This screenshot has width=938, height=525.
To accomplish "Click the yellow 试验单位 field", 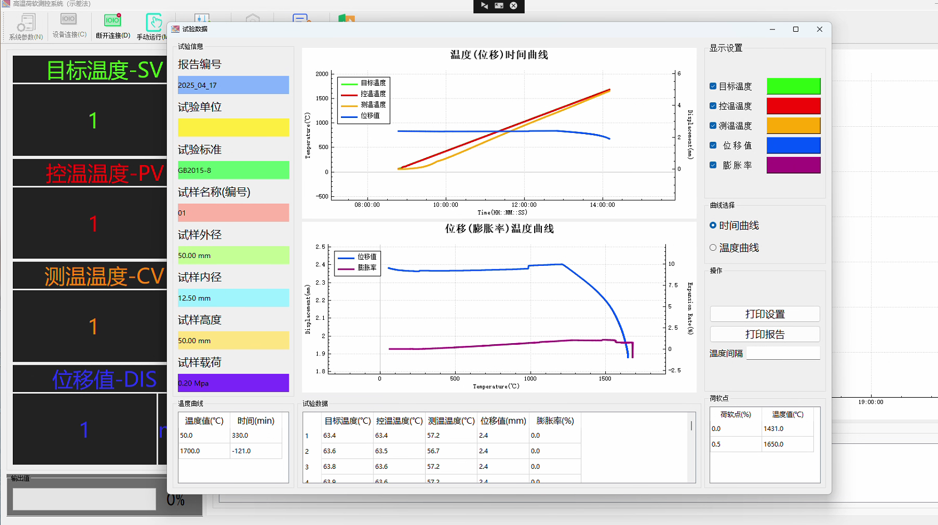I will pyautogui.click(x=233, y=127).
